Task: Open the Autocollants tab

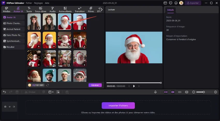Action: click(65, 10)
